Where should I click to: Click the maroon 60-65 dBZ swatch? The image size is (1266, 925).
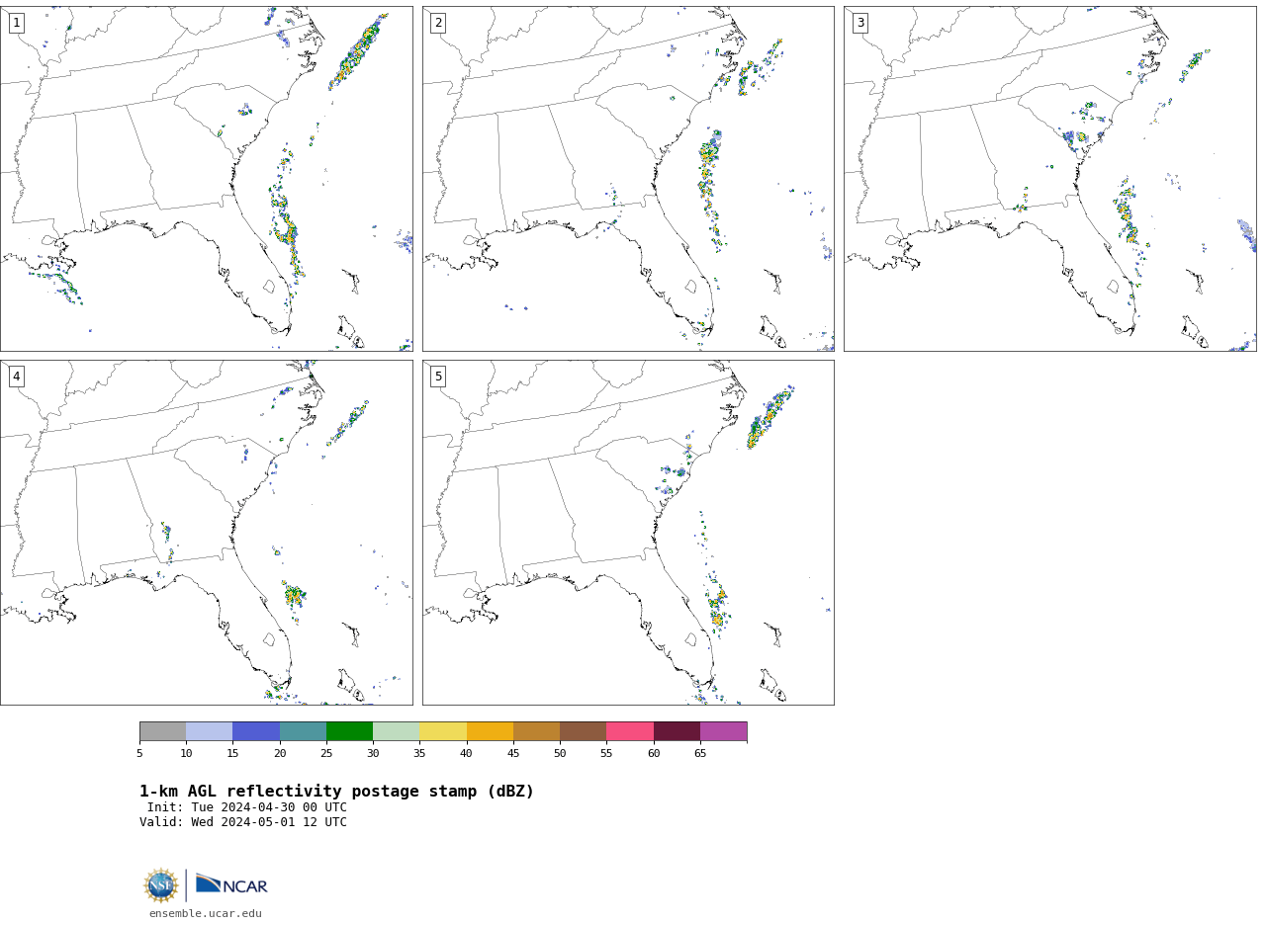(x=677, y=731)
